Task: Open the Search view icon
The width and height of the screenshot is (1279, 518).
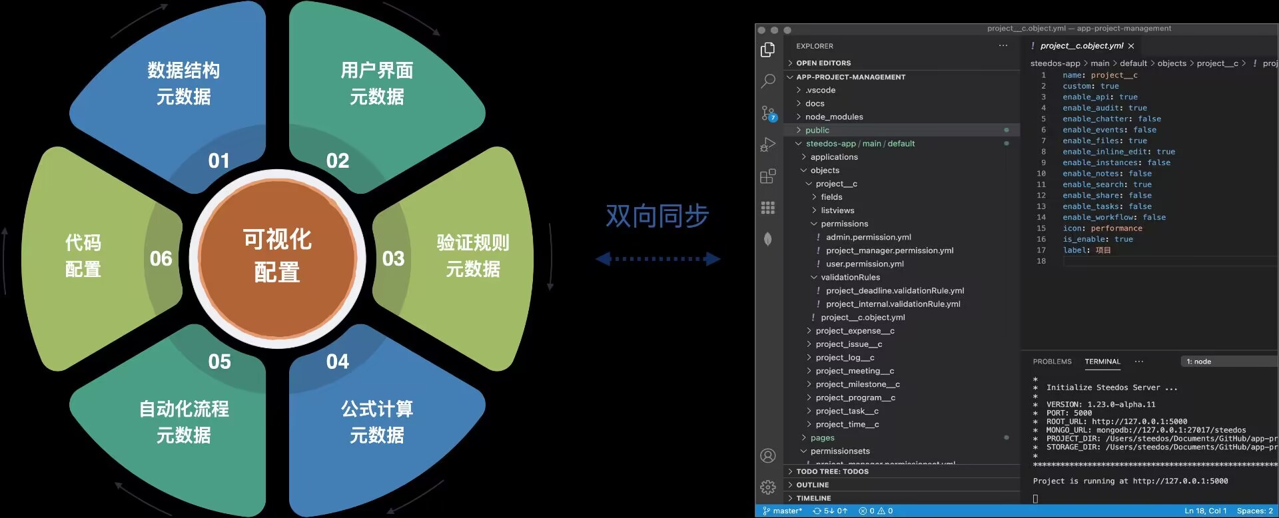Action: click(768, 81)
